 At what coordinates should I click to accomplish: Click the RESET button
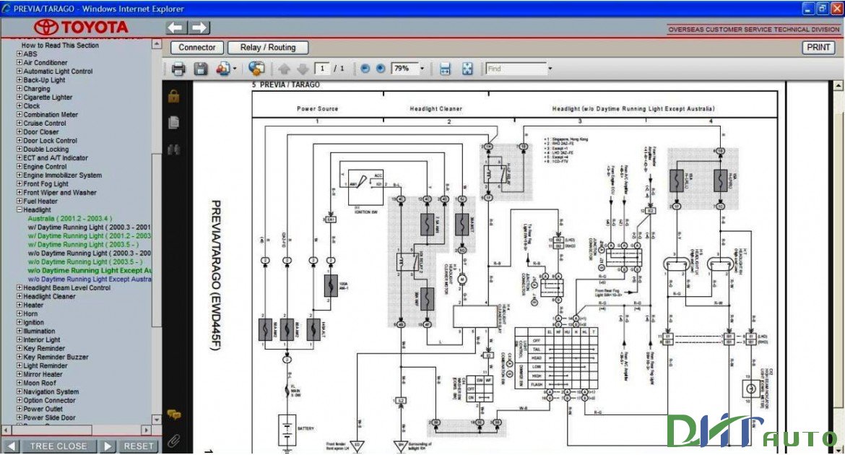pyautogui.click(x=139, y=446)
